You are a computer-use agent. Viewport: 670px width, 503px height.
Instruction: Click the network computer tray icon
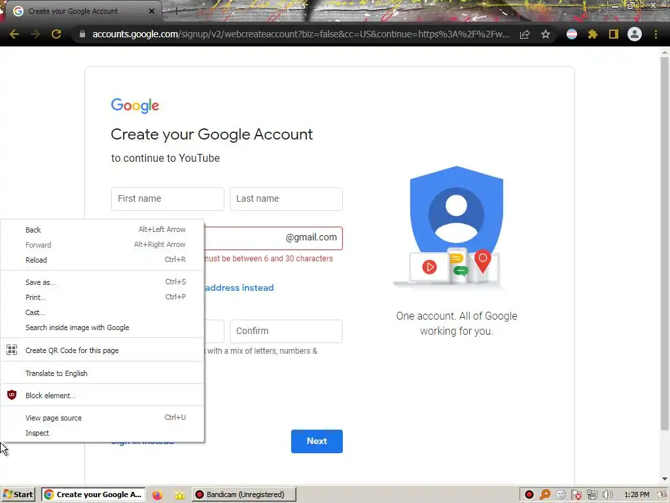(x=591, y=495)
